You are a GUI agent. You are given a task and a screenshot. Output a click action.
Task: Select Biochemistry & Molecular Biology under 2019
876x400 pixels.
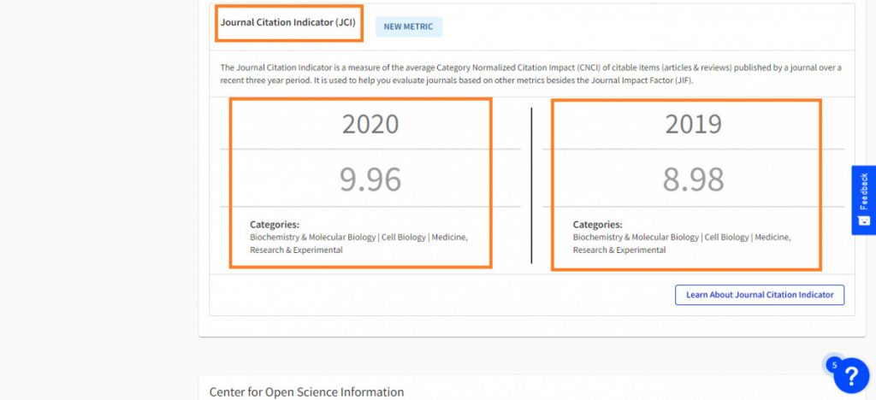(x=636, y=237)
